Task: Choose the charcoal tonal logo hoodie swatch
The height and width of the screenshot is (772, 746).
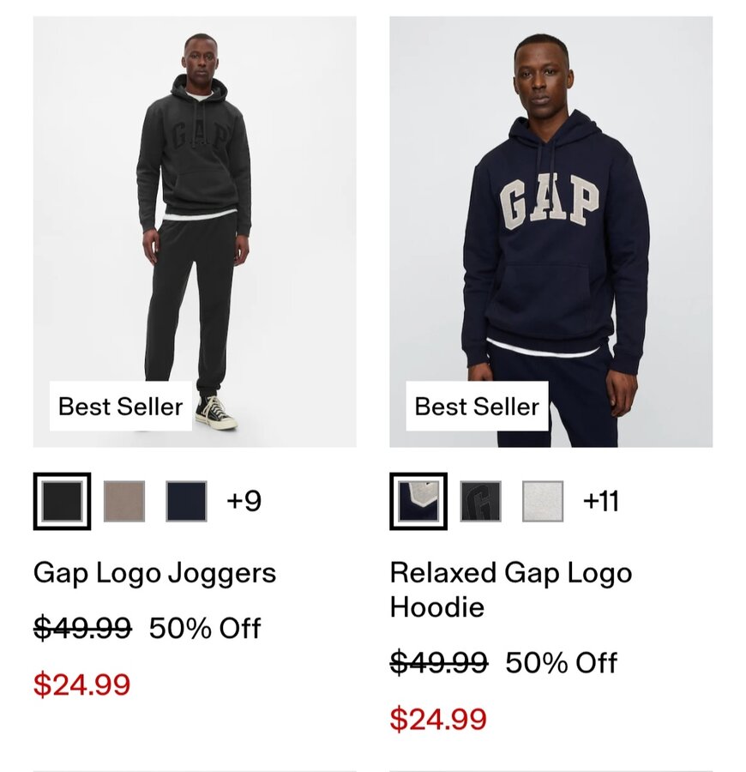Action: (481, 501)
